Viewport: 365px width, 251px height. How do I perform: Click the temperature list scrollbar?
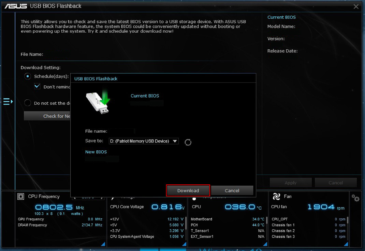(267, 220)
